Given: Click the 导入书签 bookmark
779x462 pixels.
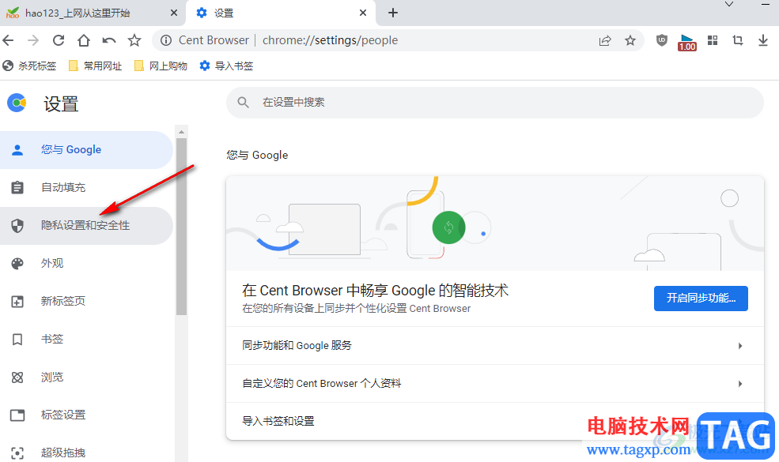Looking at the screenshot, I should click(x=226, y=66).
